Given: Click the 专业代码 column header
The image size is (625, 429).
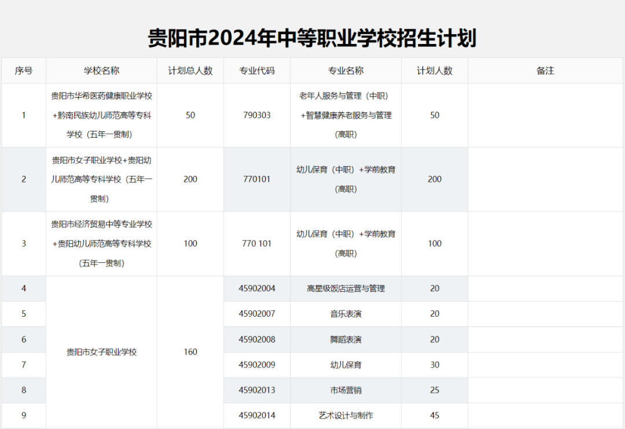Looking at the screenshot, I should 256,71.
